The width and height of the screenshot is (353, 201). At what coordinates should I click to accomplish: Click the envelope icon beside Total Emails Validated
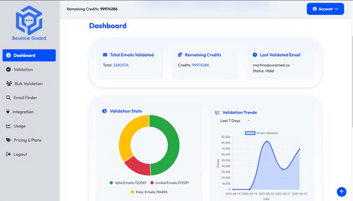pyautogui.click(x=105, y=55)
